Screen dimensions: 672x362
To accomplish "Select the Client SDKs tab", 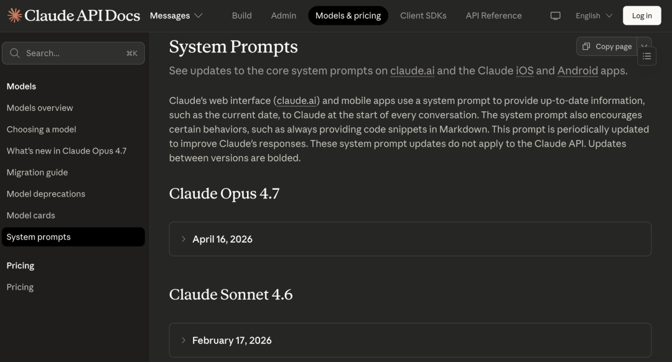I will (423, 16).
